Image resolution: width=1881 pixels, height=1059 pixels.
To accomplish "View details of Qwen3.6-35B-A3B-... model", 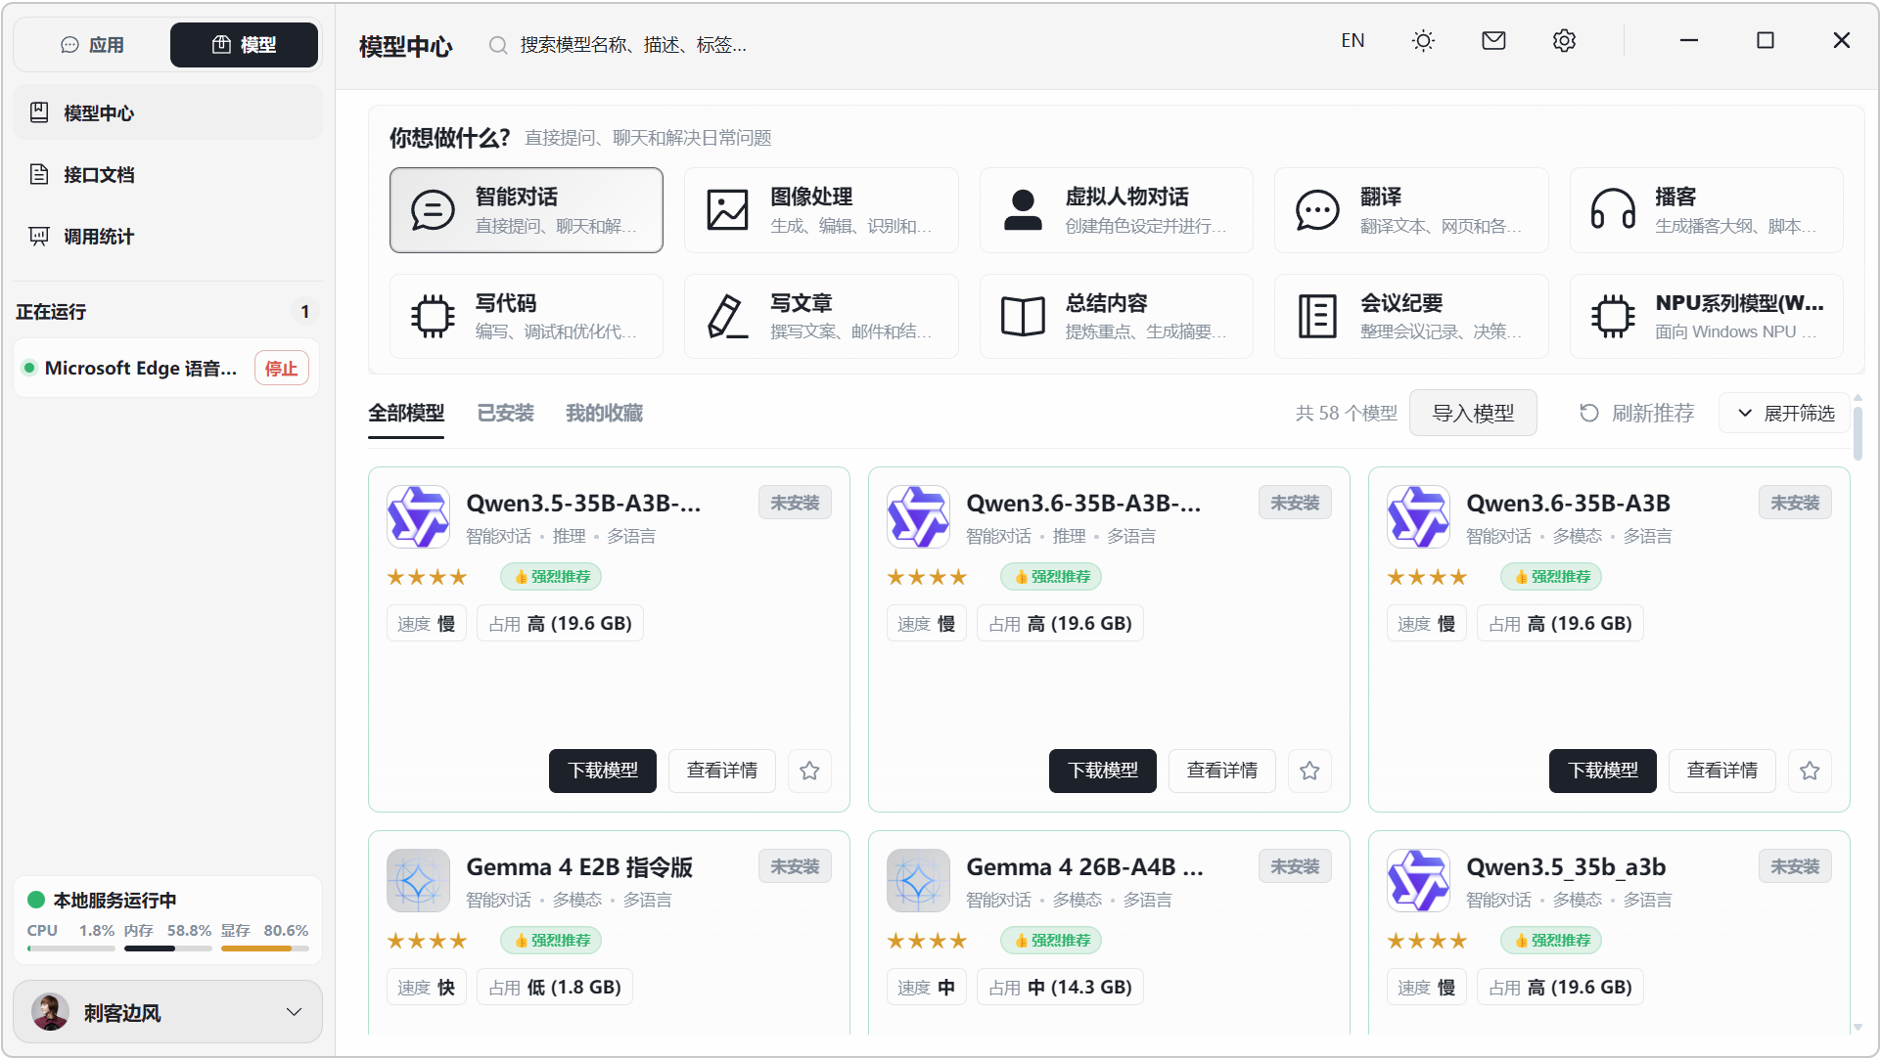I will point(1222,771).
